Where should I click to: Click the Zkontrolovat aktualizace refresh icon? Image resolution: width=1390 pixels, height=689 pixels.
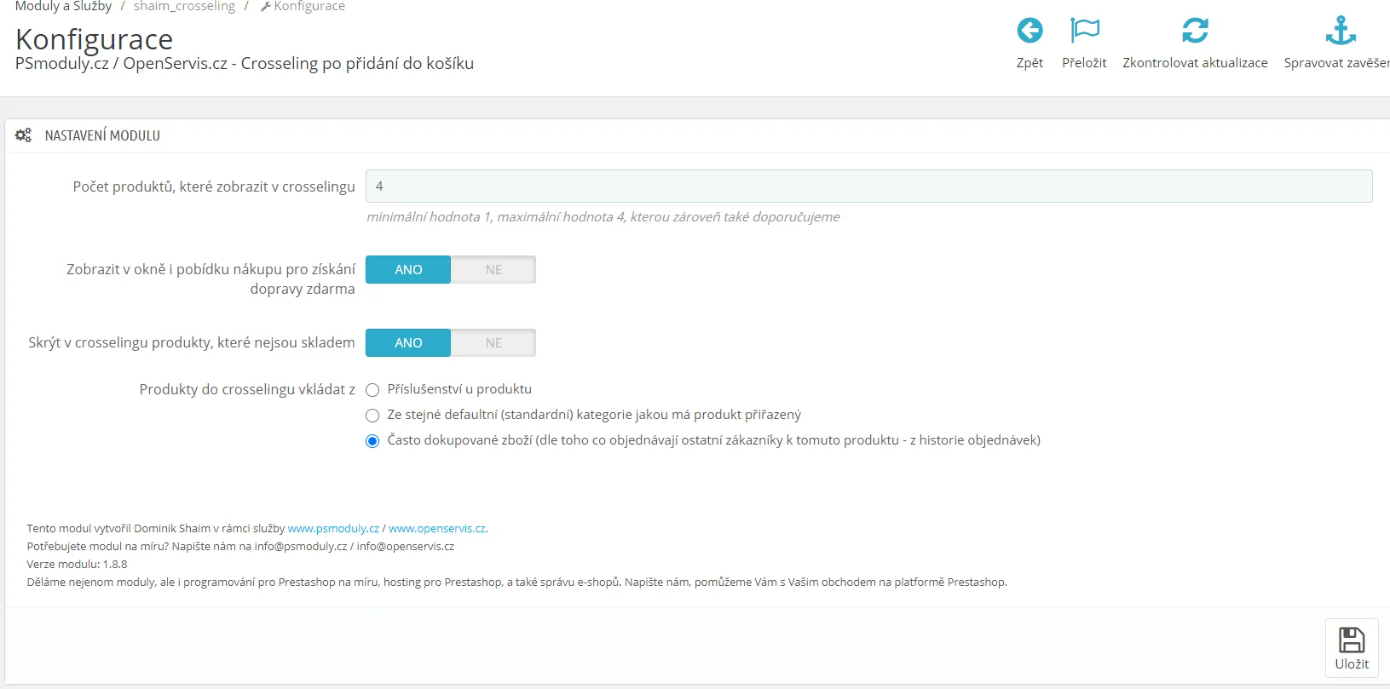1195,32
